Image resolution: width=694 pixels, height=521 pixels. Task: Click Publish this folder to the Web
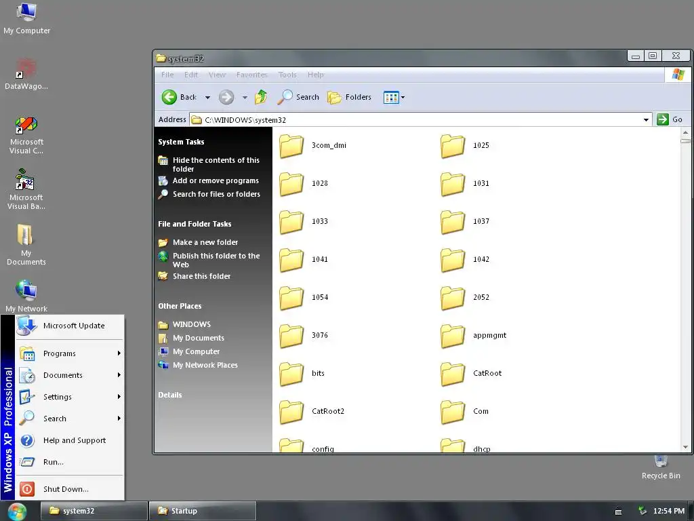coord(209,260)
